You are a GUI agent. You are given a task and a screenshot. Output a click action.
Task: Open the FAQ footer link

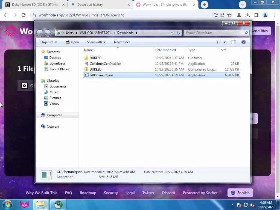(x=68, y=193)
